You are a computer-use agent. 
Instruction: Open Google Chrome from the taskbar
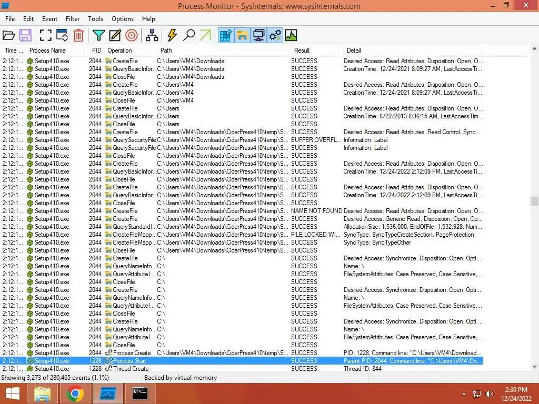[75, 393]
